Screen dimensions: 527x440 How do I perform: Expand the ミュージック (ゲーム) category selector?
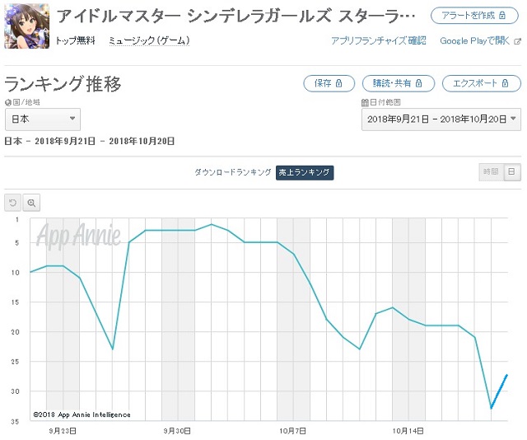pyautogui.click(x=149, y=41)
